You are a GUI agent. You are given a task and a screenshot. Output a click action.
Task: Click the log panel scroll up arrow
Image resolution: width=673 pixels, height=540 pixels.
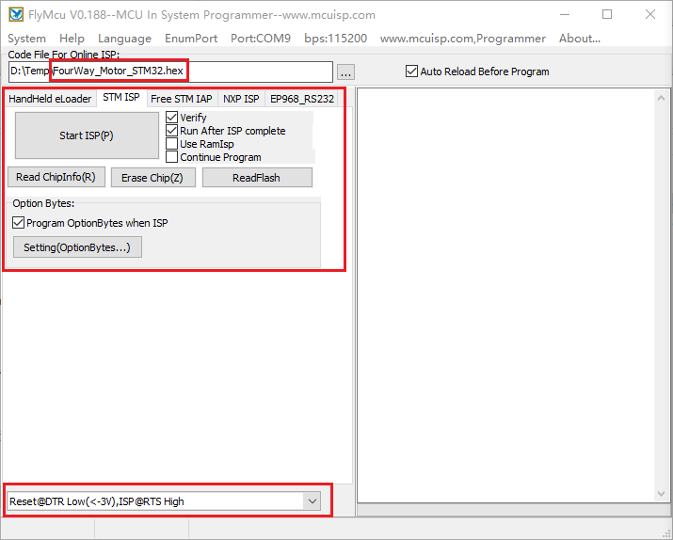point(661,98)
